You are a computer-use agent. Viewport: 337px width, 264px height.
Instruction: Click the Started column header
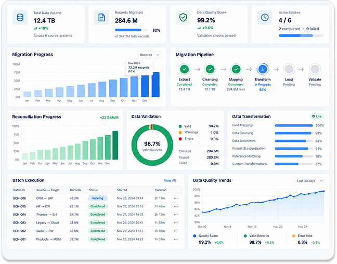click(x=122, y=190)
